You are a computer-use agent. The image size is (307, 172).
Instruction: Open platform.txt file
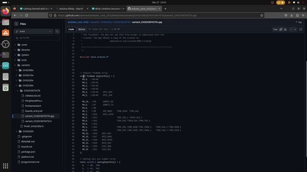coord(28,157)
